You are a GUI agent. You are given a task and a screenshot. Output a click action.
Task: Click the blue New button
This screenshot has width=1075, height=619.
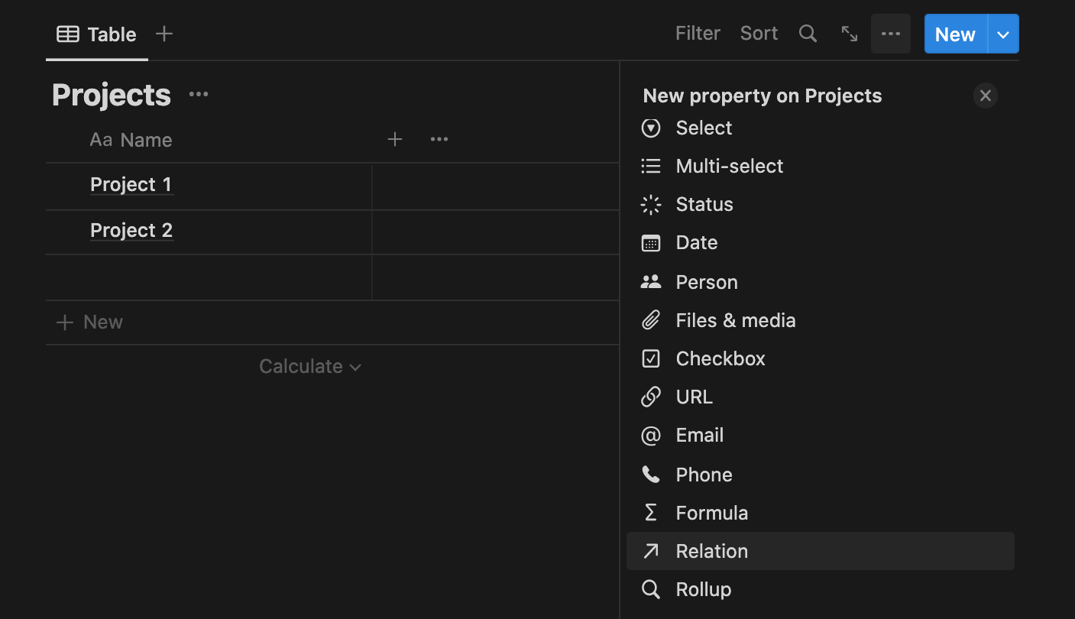click(954, 33)
